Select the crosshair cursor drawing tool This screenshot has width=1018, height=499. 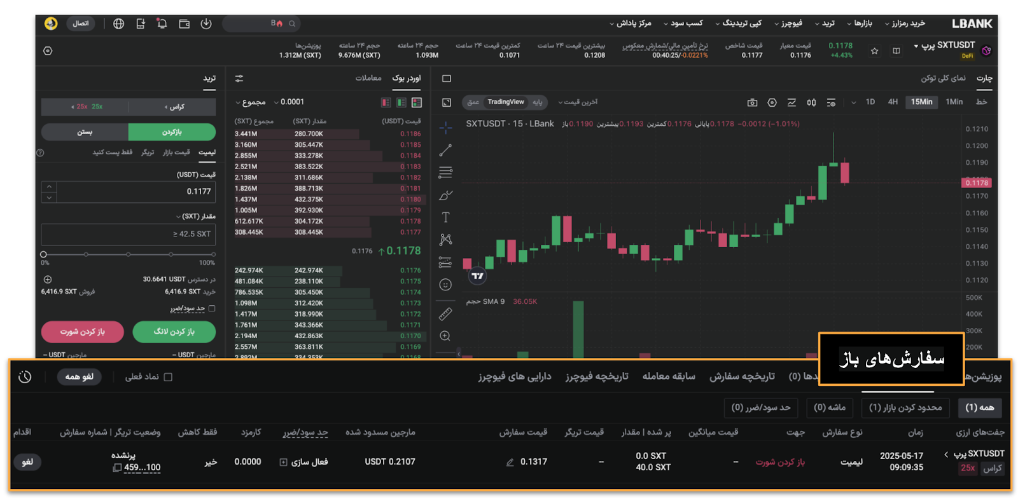[445, 128]
